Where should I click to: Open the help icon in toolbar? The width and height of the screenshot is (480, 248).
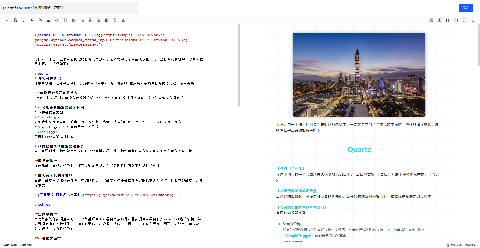click(440, 20)
